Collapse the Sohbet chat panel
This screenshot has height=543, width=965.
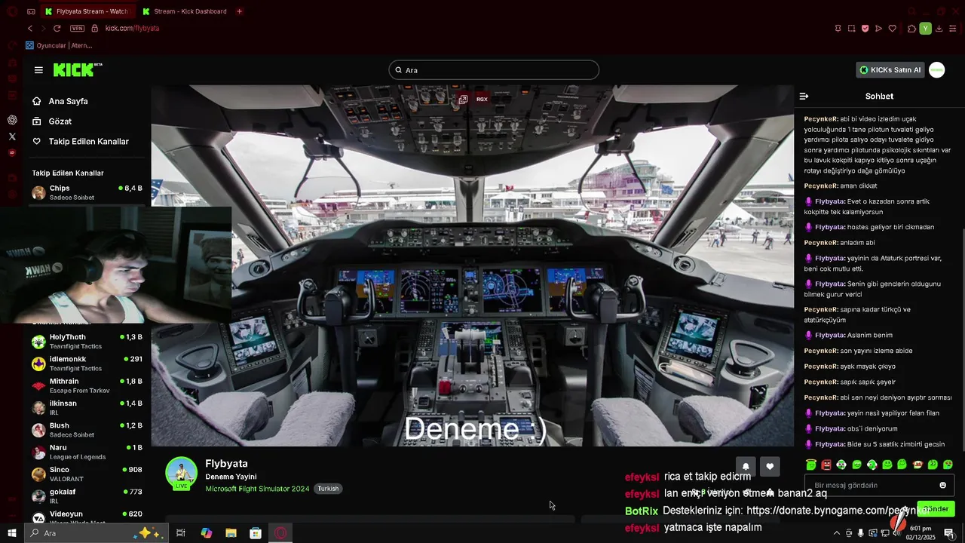pyautogui.click(x=804, y=97)
